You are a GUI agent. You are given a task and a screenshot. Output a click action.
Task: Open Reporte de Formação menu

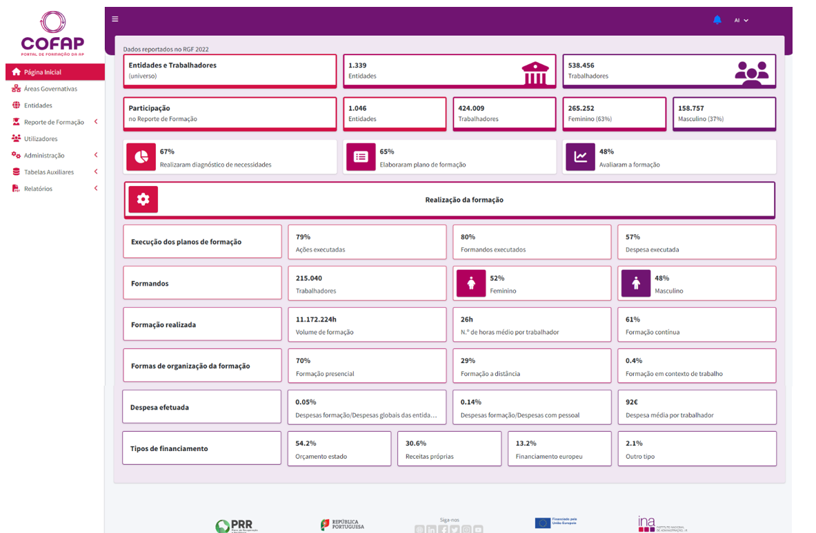coord(55,122)
